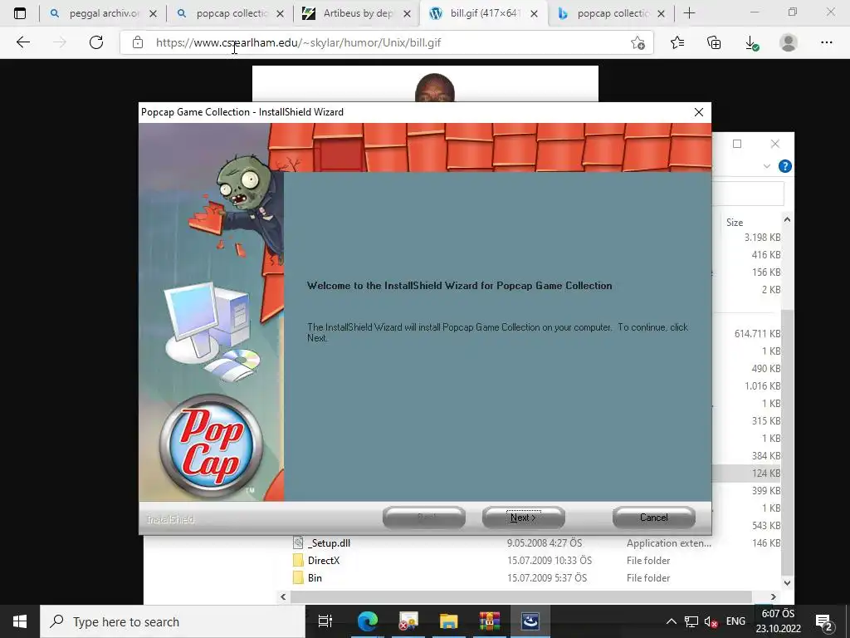This screenshot has width=850, height=638.
Task: Close the bill.gif tab
Action: [x=534, y=13]
